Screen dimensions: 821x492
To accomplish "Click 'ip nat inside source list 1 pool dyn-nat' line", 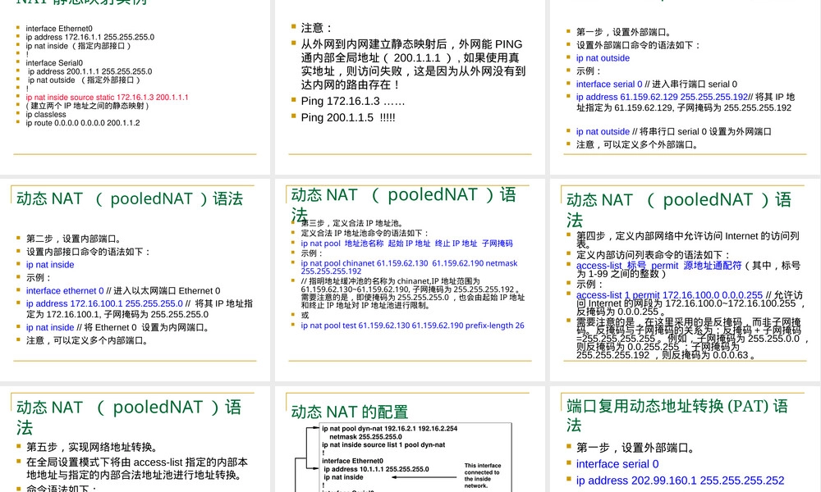I will pos(383,445).
